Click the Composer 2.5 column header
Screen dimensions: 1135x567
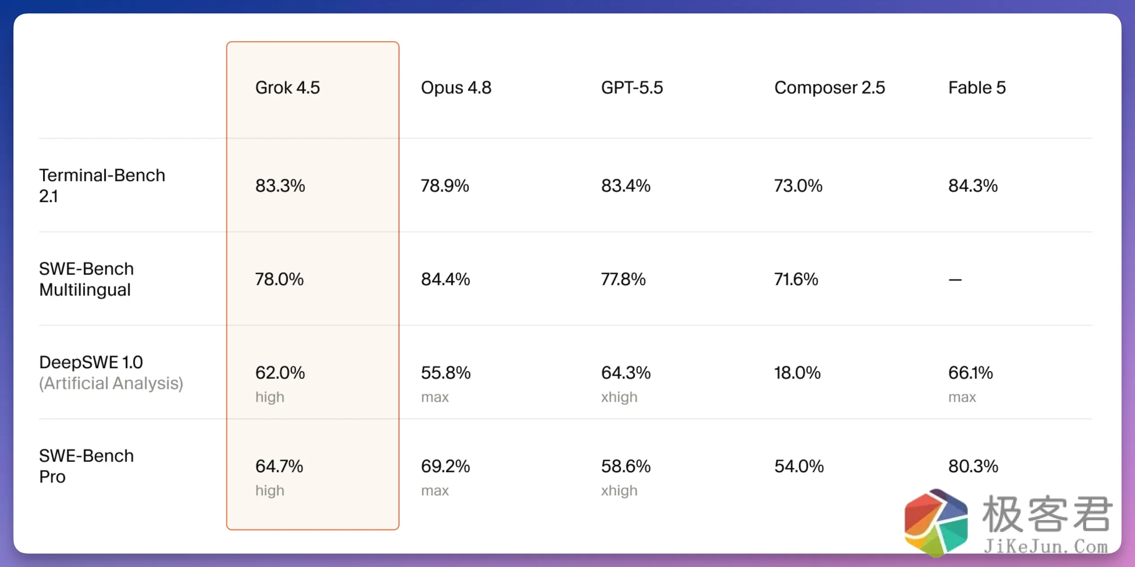click(x=829, y=87)
